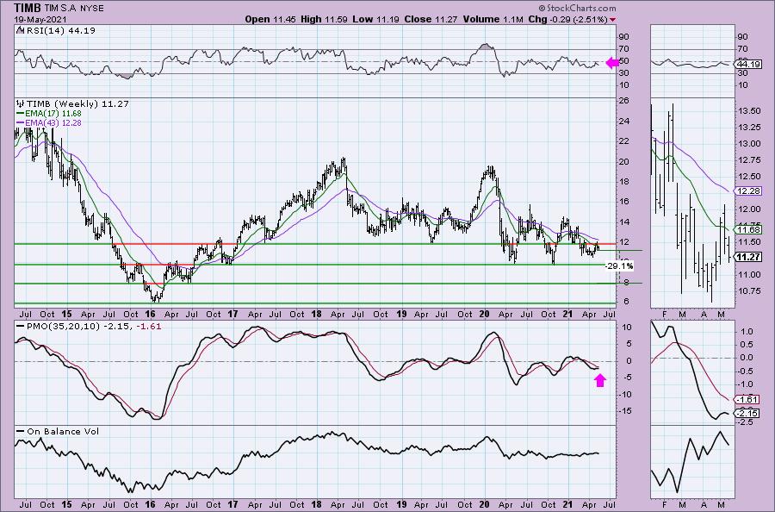Click the PMO(35,20,10) legend label

click(64, 327)
